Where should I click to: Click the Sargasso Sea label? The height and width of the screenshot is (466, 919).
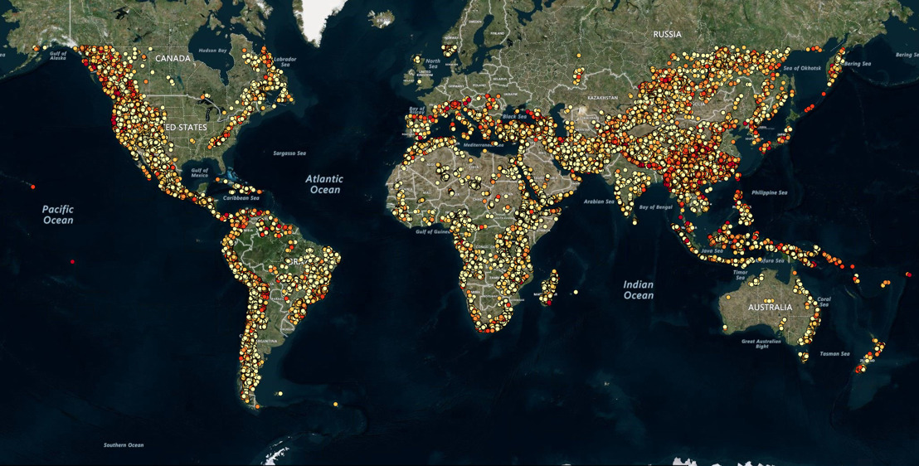tap(289, 153)
